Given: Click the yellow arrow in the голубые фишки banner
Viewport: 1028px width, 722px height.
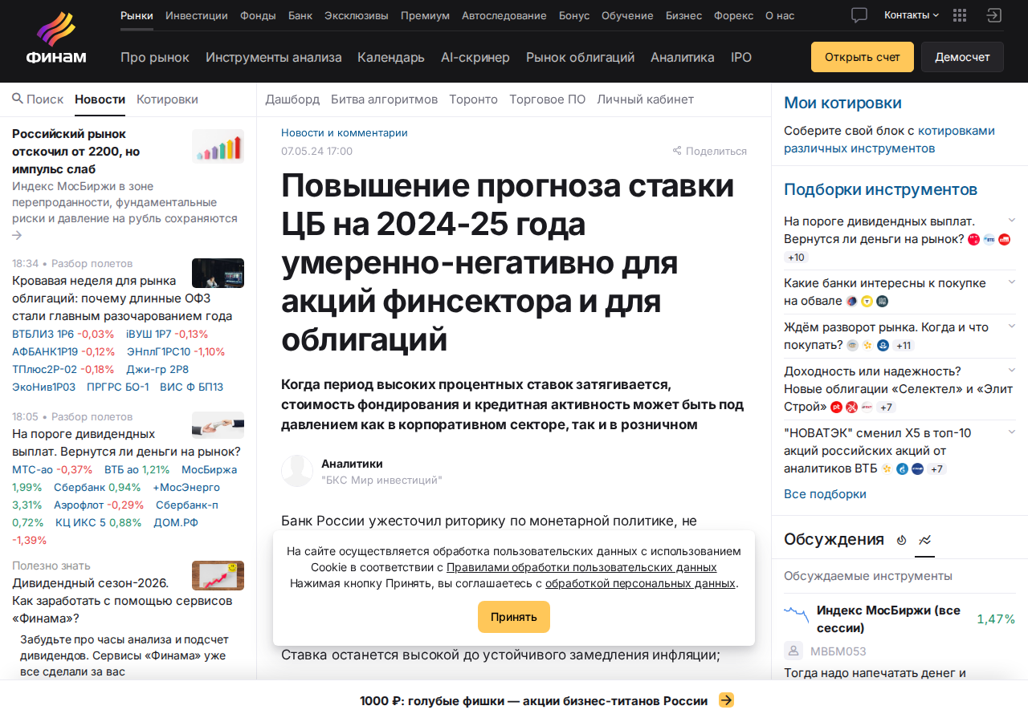Looking at the screenshot, I should coord(726,700).
